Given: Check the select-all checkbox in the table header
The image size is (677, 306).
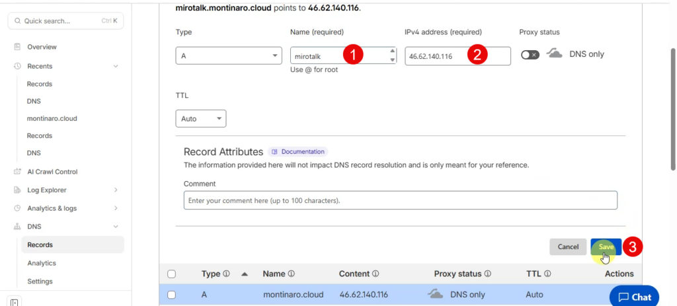Looking at the screenshot, I should 172,274.
